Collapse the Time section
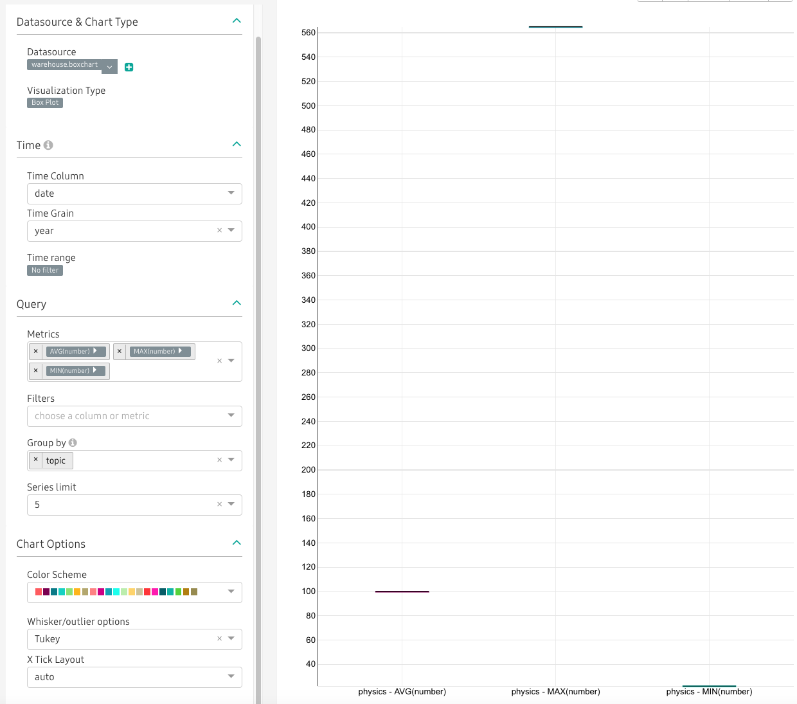The image size is (797, 704). point(237,144)
